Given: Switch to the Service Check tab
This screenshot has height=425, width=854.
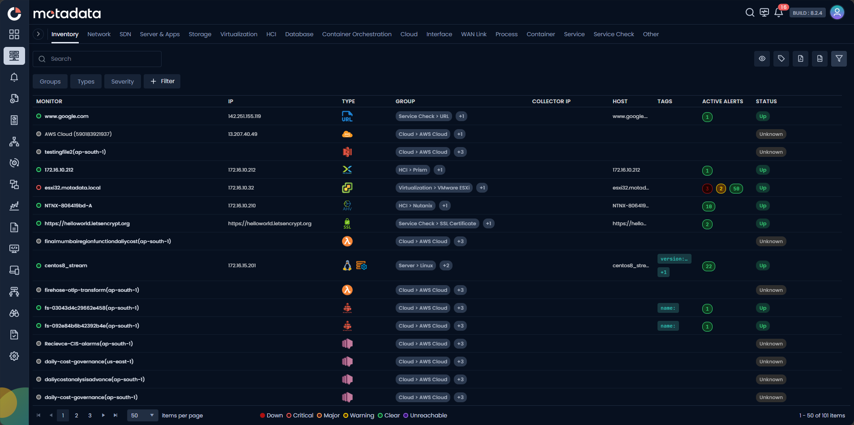Looking at the screenshot, I should coord(614,34).
